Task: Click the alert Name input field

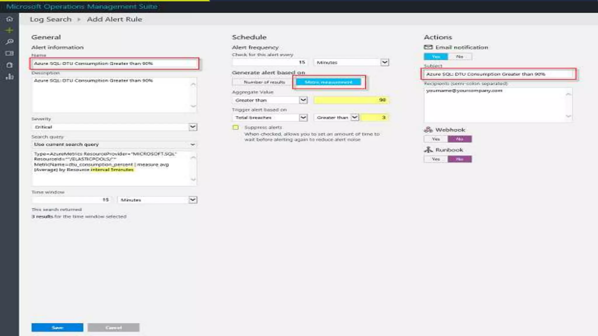Action: [x=114, y=63]
